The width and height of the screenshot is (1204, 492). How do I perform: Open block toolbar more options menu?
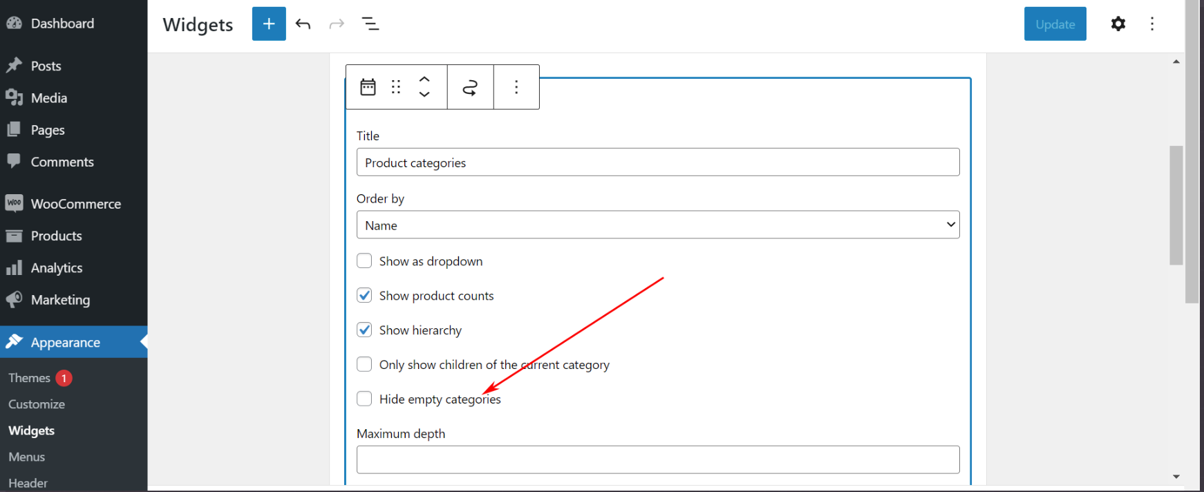click(x=516, y=87)
